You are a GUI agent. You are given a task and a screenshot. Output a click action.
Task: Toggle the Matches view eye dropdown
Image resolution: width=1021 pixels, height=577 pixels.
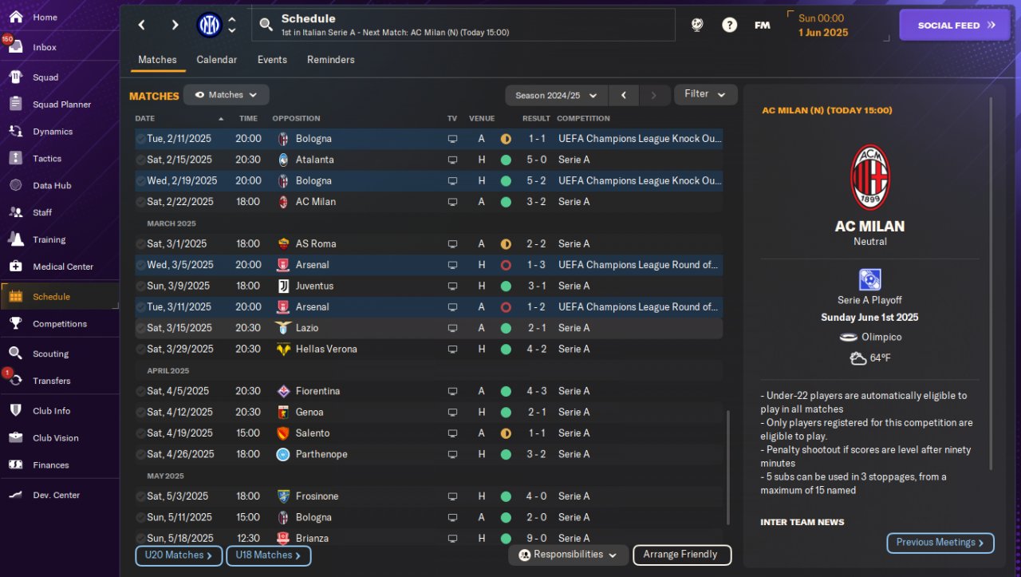pos(226,95)
